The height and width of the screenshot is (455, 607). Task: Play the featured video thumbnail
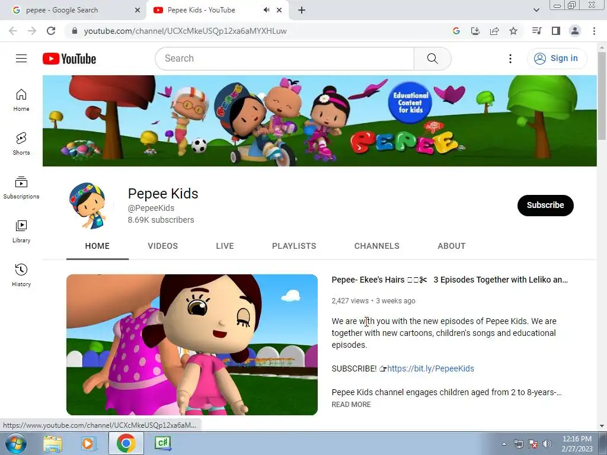click(x=192, y=345)
